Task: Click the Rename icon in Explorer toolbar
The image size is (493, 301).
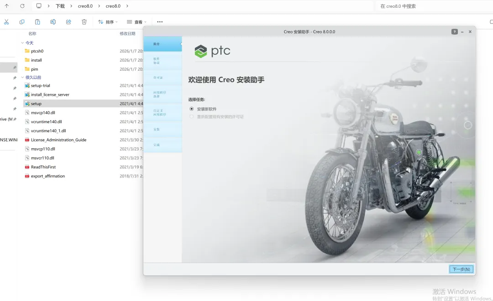Action: pos(53,22)
